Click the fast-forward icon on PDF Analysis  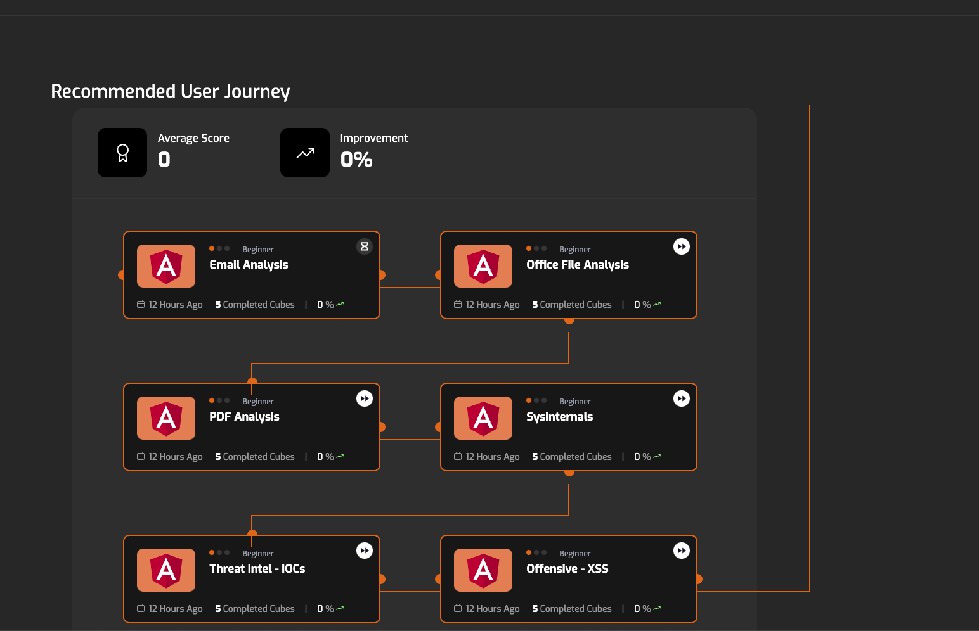(364, 398)
